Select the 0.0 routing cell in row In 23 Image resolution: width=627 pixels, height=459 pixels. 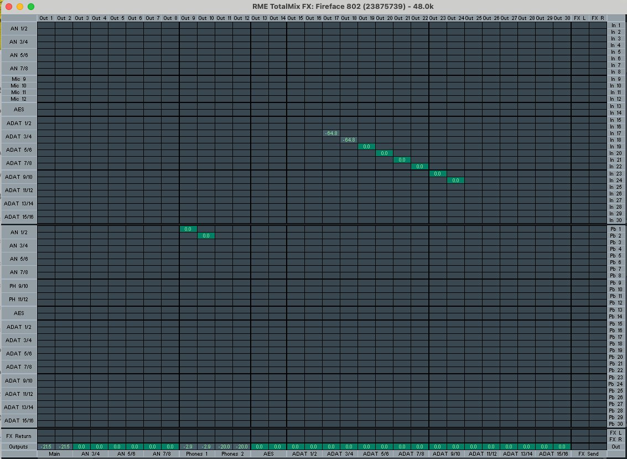coord(437,174)
